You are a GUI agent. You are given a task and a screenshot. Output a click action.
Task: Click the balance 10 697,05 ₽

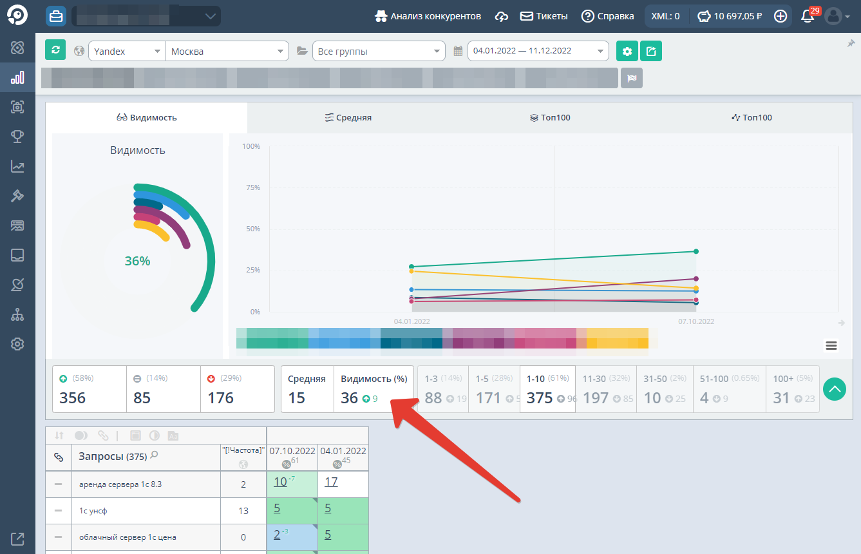[x=730, y=16]
